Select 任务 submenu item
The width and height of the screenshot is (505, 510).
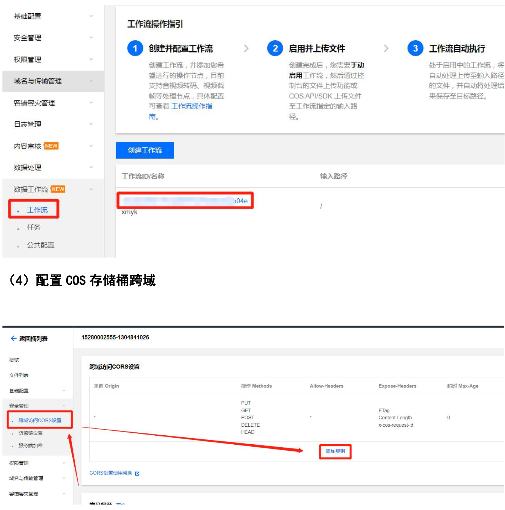point(34,227)
